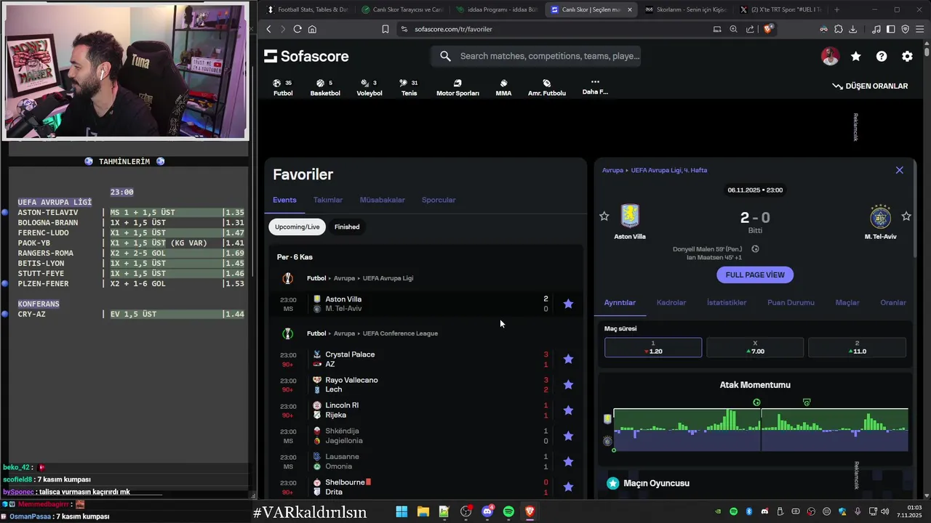Open the user profile avatar
The width and height of the screenshot is (931, 523).
[830, 57]
